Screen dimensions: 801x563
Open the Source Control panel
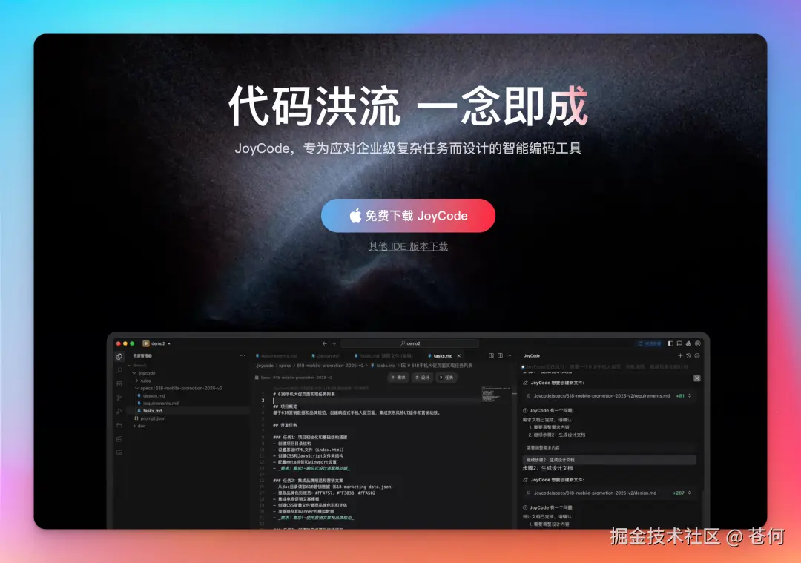(x=119, y=383)
